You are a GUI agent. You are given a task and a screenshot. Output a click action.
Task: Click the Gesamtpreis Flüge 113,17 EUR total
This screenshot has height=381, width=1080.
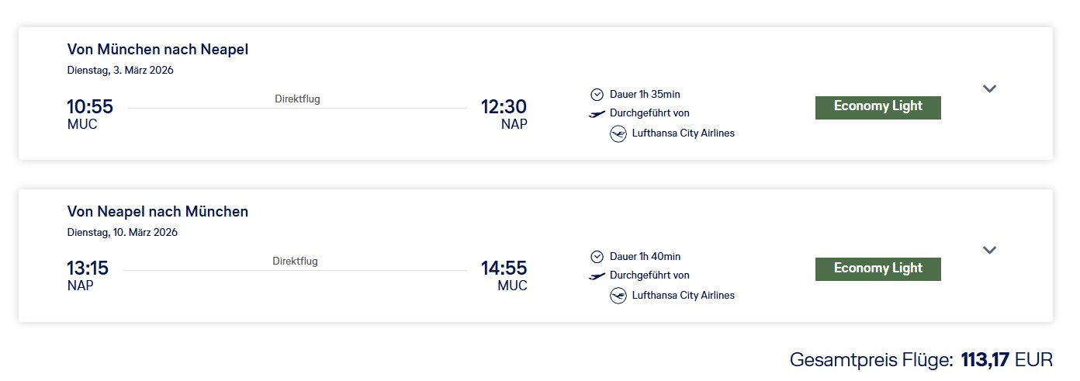(921, 360)
